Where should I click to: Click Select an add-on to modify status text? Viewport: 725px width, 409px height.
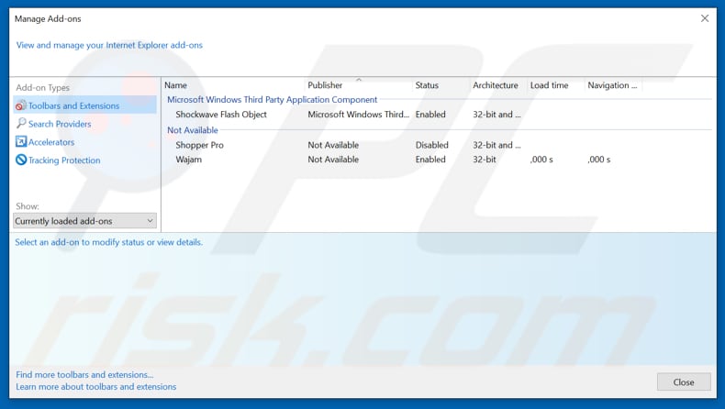(x=108, y=242)
